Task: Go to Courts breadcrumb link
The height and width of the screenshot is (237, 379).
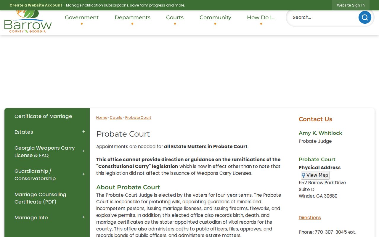Action: point(116,118)
